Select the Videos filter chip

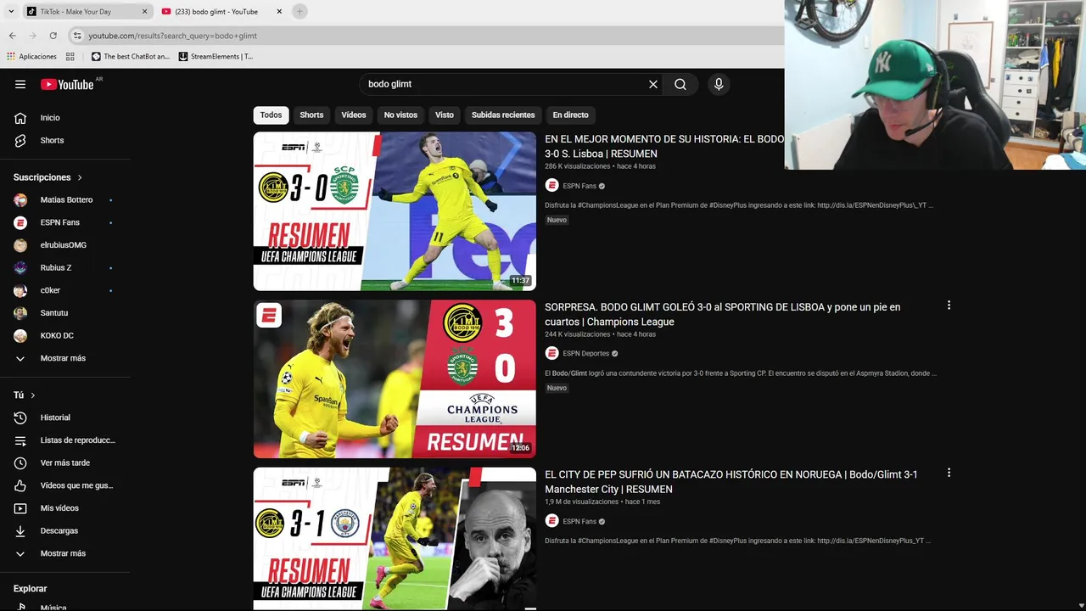click(x=354, y=115)
